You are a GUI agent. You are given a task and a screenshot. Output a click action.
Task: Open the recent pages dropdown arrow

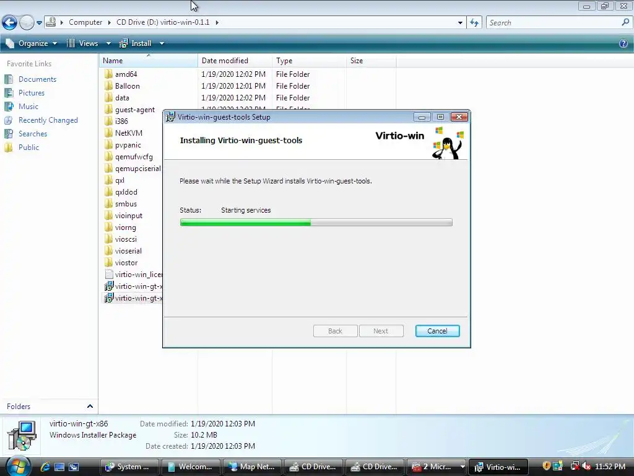[x=39, y=23]
